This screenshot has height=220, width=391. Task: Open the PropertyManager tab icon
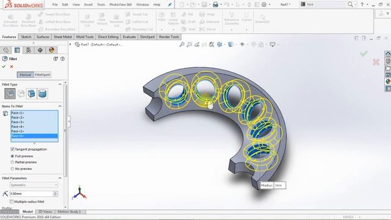[x=17, y=50]
